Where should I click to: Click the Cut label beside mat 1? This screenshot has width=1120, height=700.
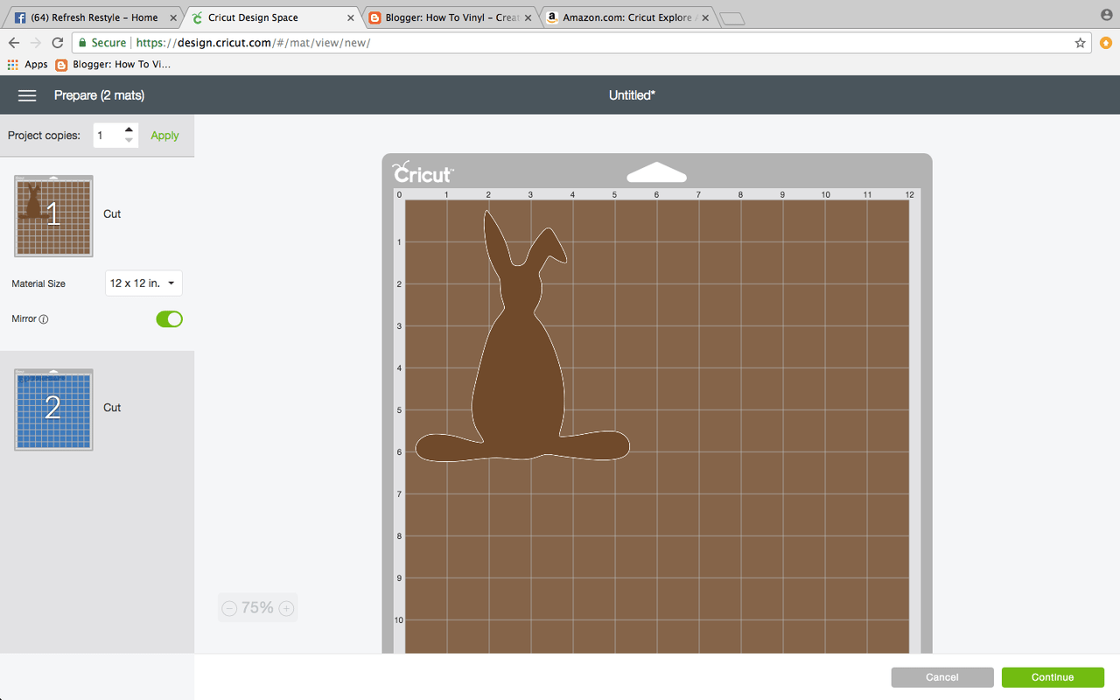[112, 214]
